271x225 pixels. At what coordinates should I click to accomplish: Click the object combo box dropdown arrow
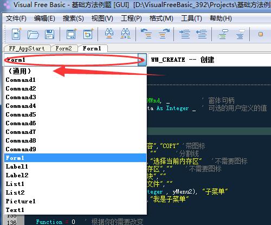pos(142,60)
